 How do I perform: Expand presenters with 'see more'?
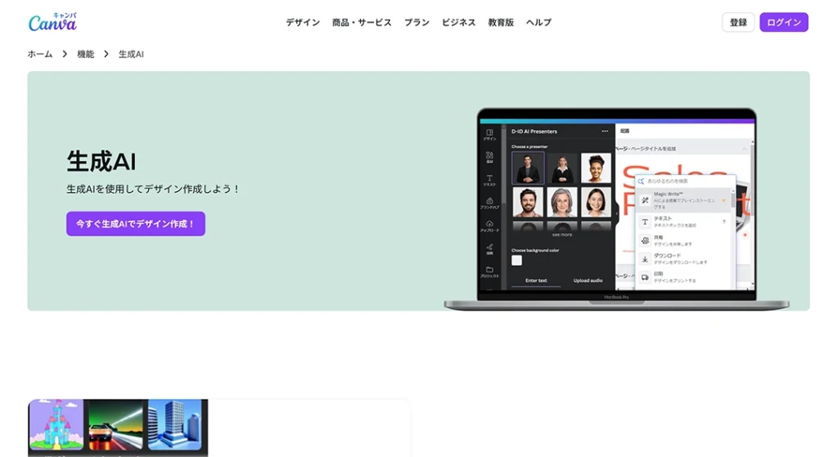pyautogui.click(x=561, y=235)
